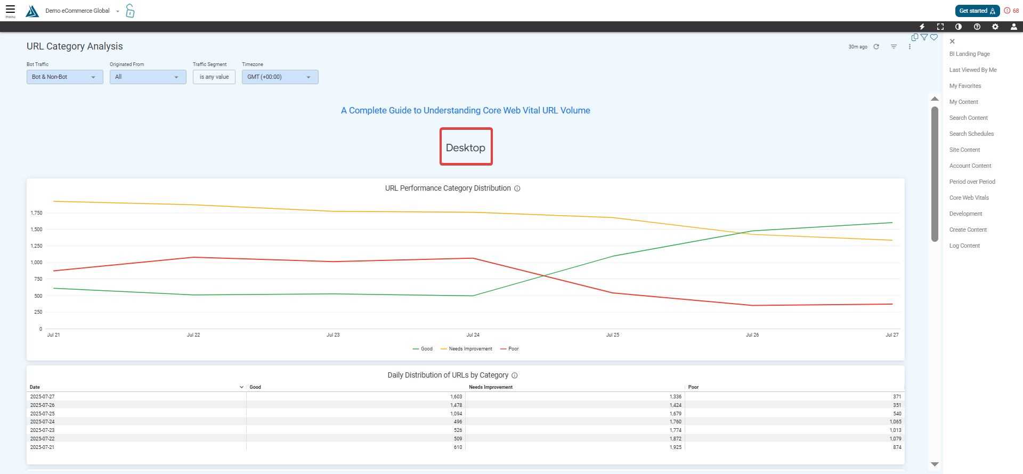1023x474 pixels.
Task: Toggle the contrast theme icon
Action: (958, 27)
